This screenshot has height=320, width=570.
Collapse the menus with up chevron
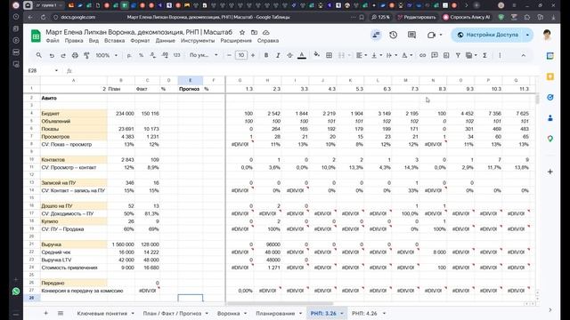(524, 55)
